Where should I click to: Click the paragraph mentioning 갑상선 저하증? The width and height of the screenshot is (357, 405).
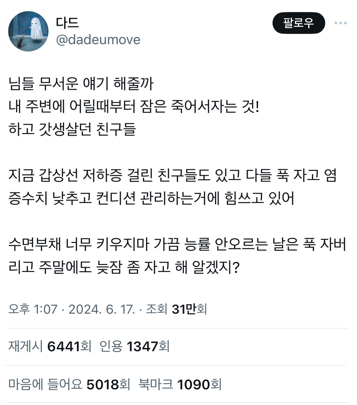pos(173,187)
